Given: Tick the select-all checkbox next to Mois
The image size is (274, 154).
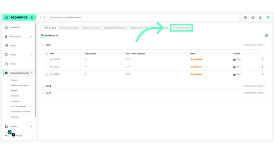Looking at the screenshot, I should [x=46, y=54].
